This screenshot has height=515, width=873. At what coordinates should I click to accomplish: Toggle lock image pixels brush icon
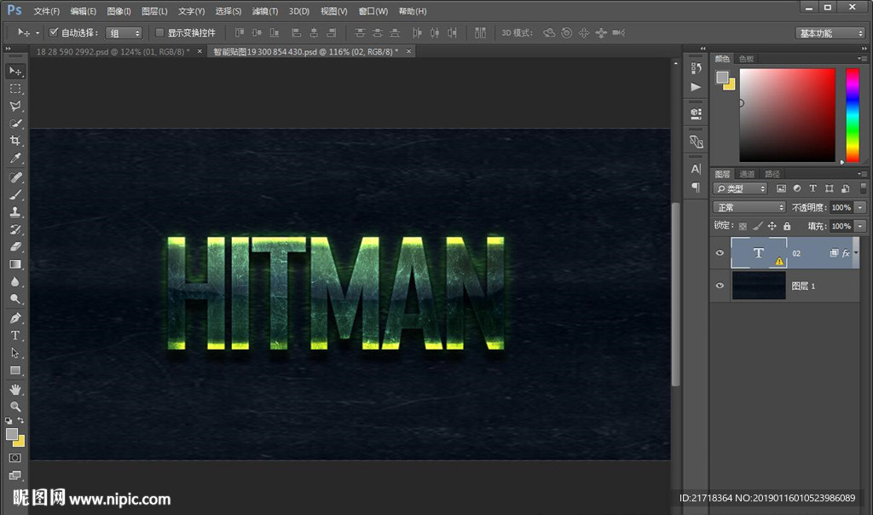tap(757, 226)
